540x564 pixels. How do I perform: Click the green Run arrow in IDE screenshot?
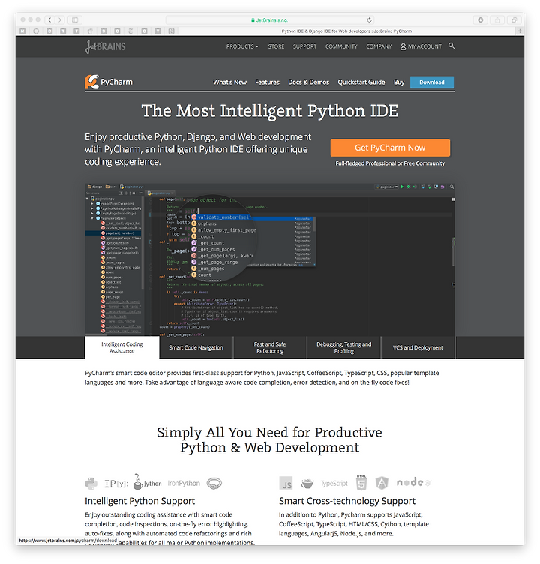402,187
